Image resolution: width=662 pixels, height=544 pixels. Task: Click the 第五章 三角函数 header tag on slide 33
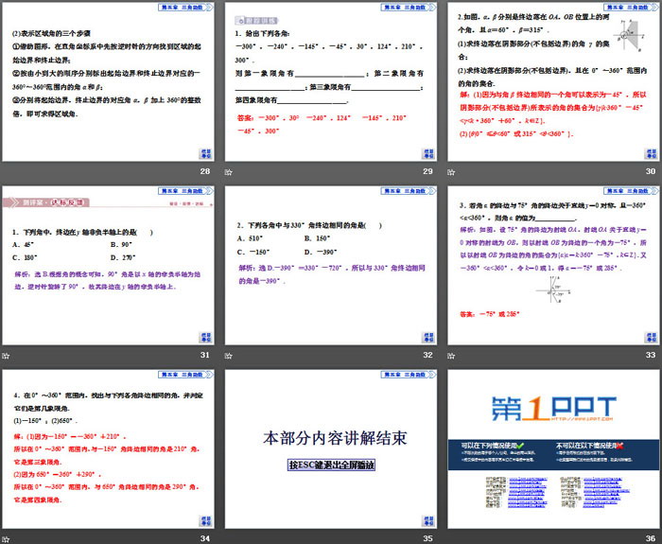(631, 191)
